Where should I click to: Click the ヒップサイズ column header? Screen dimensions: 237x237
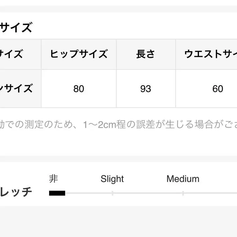[79, 54]
